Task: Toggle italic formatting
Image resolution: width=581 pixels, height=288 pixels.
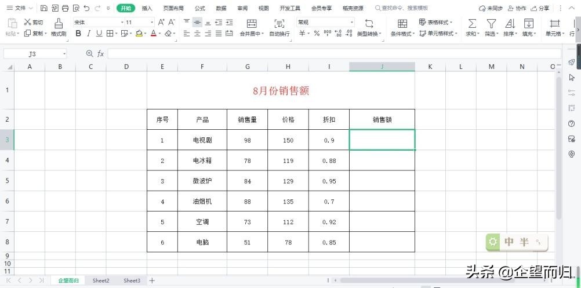Action: (89, 33)
